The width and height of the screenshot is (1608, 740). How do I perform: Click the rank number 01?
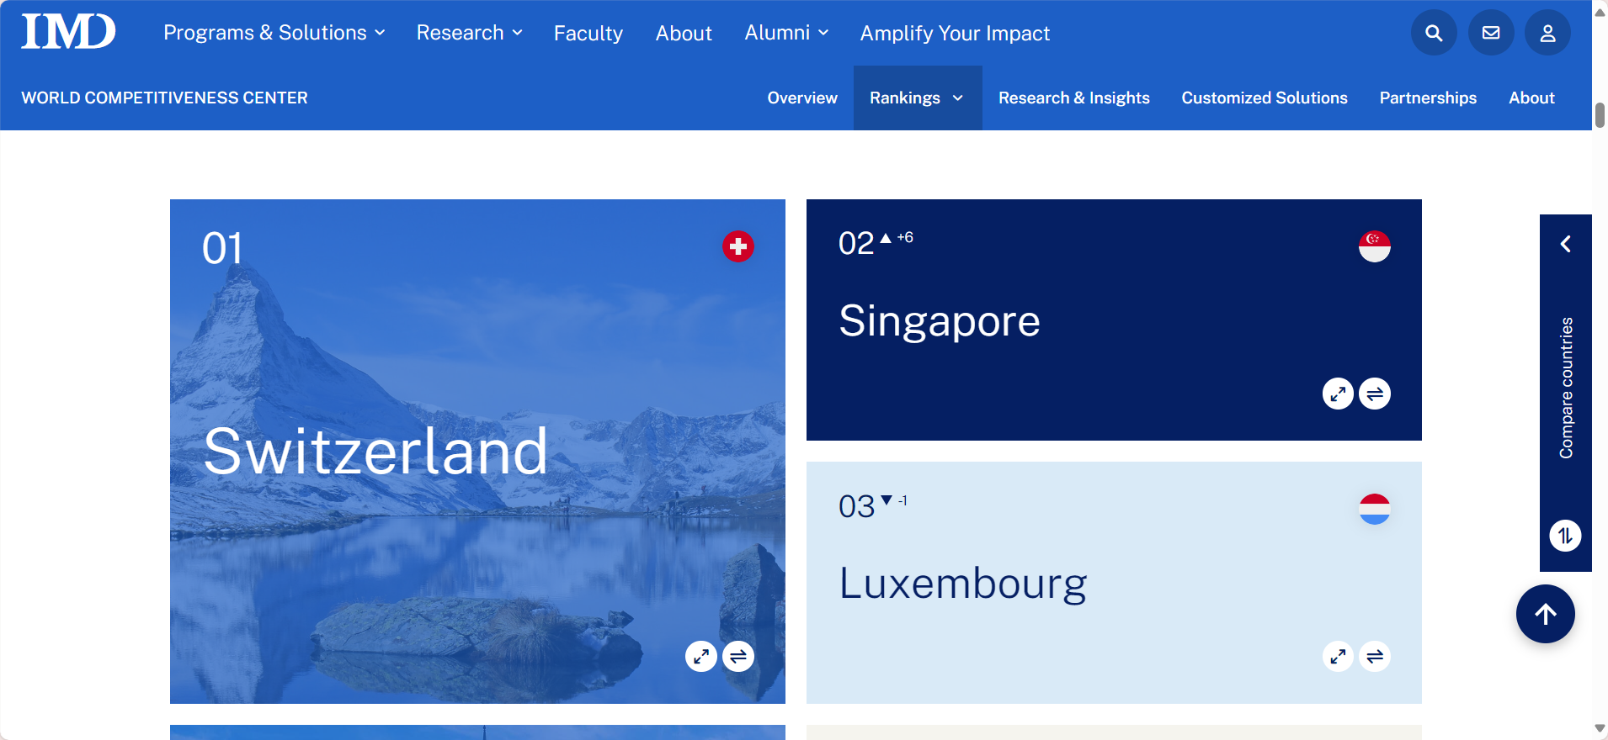pos(222,248)
